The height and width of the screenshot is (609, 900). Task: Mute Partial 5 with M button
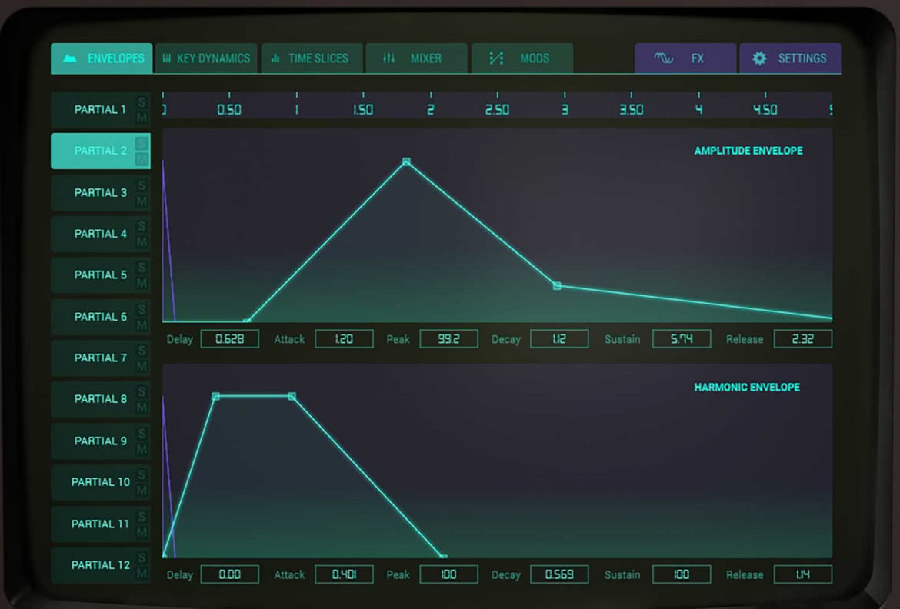[x=142, y=284]
